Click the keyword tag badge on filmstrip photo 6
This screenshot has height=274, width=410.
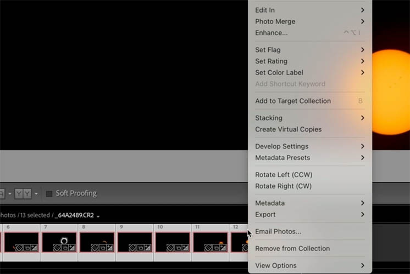pyautogui.click(x=19, y=247)
